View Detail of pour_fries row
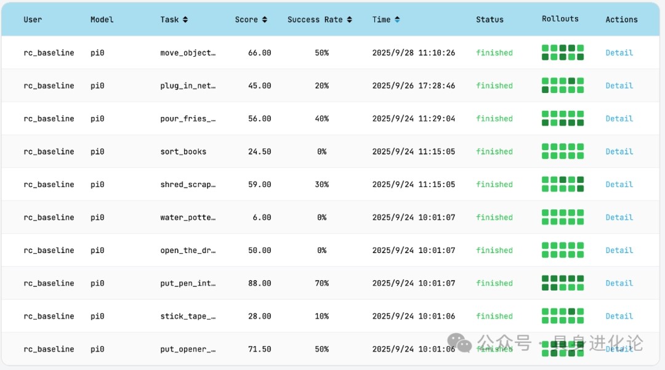 619,119
